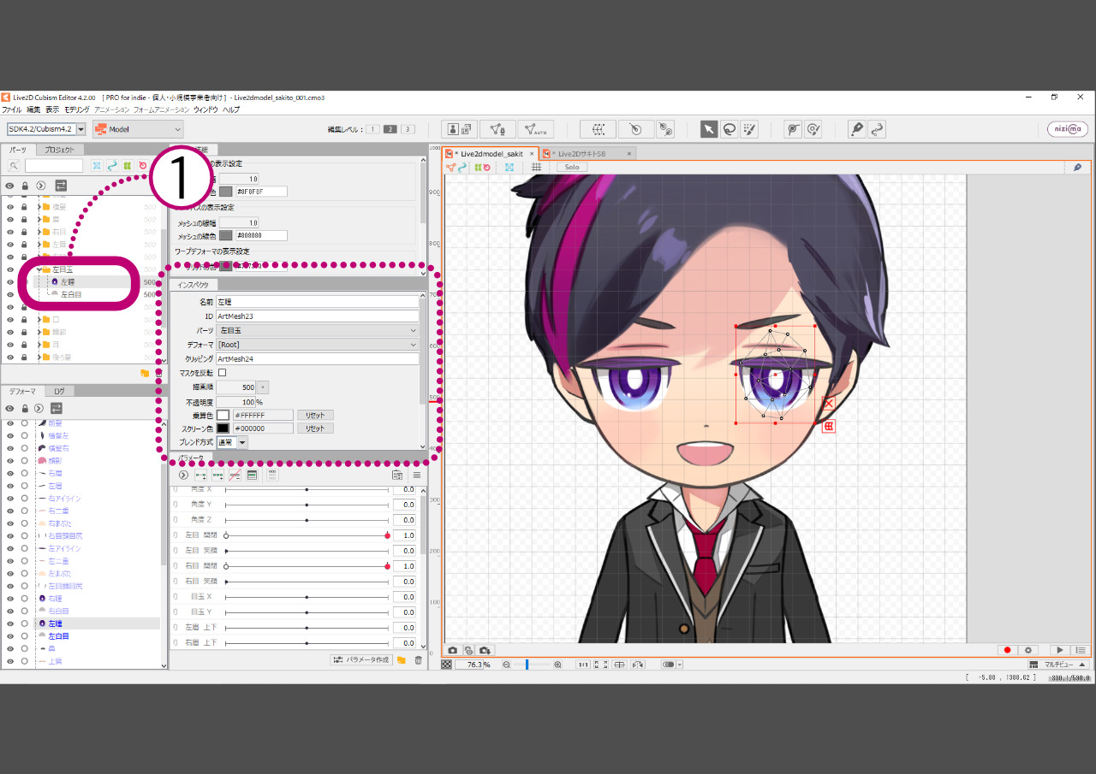Image resolution: width=1096 pixels, height=774 pixels.
Task: Delete parameter using trash icon
Action: click(418, 659)
